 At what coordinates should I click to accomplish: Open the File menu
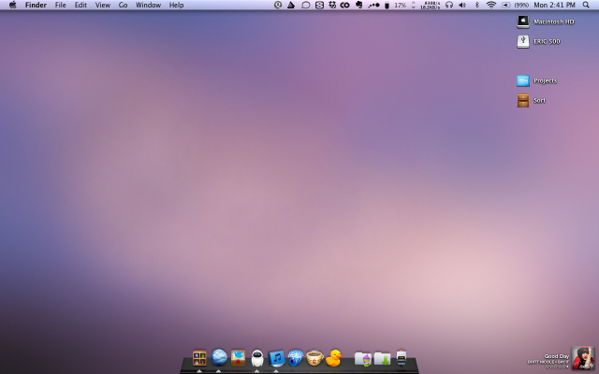pyautogui.click(x=60, y=5)
